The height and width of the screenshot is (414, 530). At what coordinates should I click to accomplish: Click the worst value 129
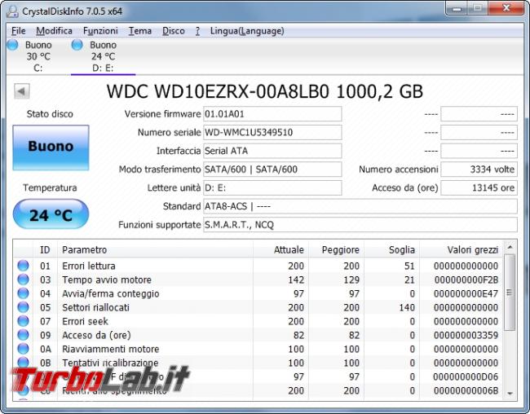pyautogui.click(x=351, y=280)
